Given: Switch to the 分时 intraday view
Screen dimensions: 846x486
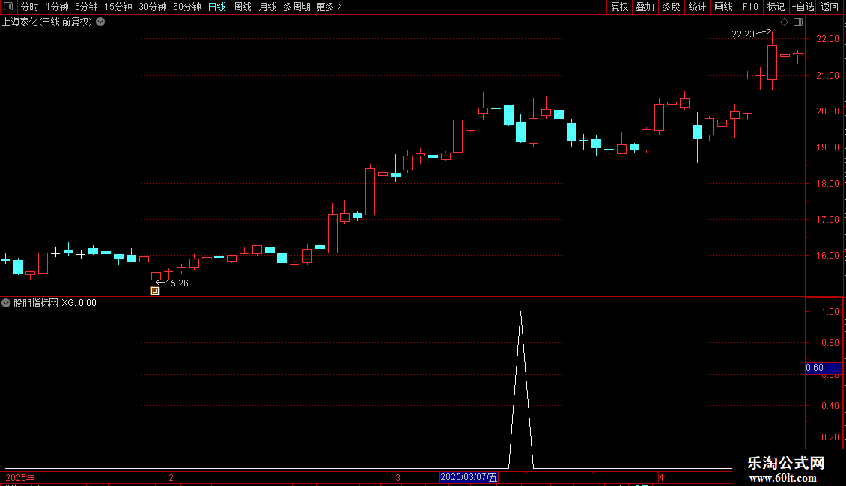Looking at the screenshot, I should coord(30,7).
